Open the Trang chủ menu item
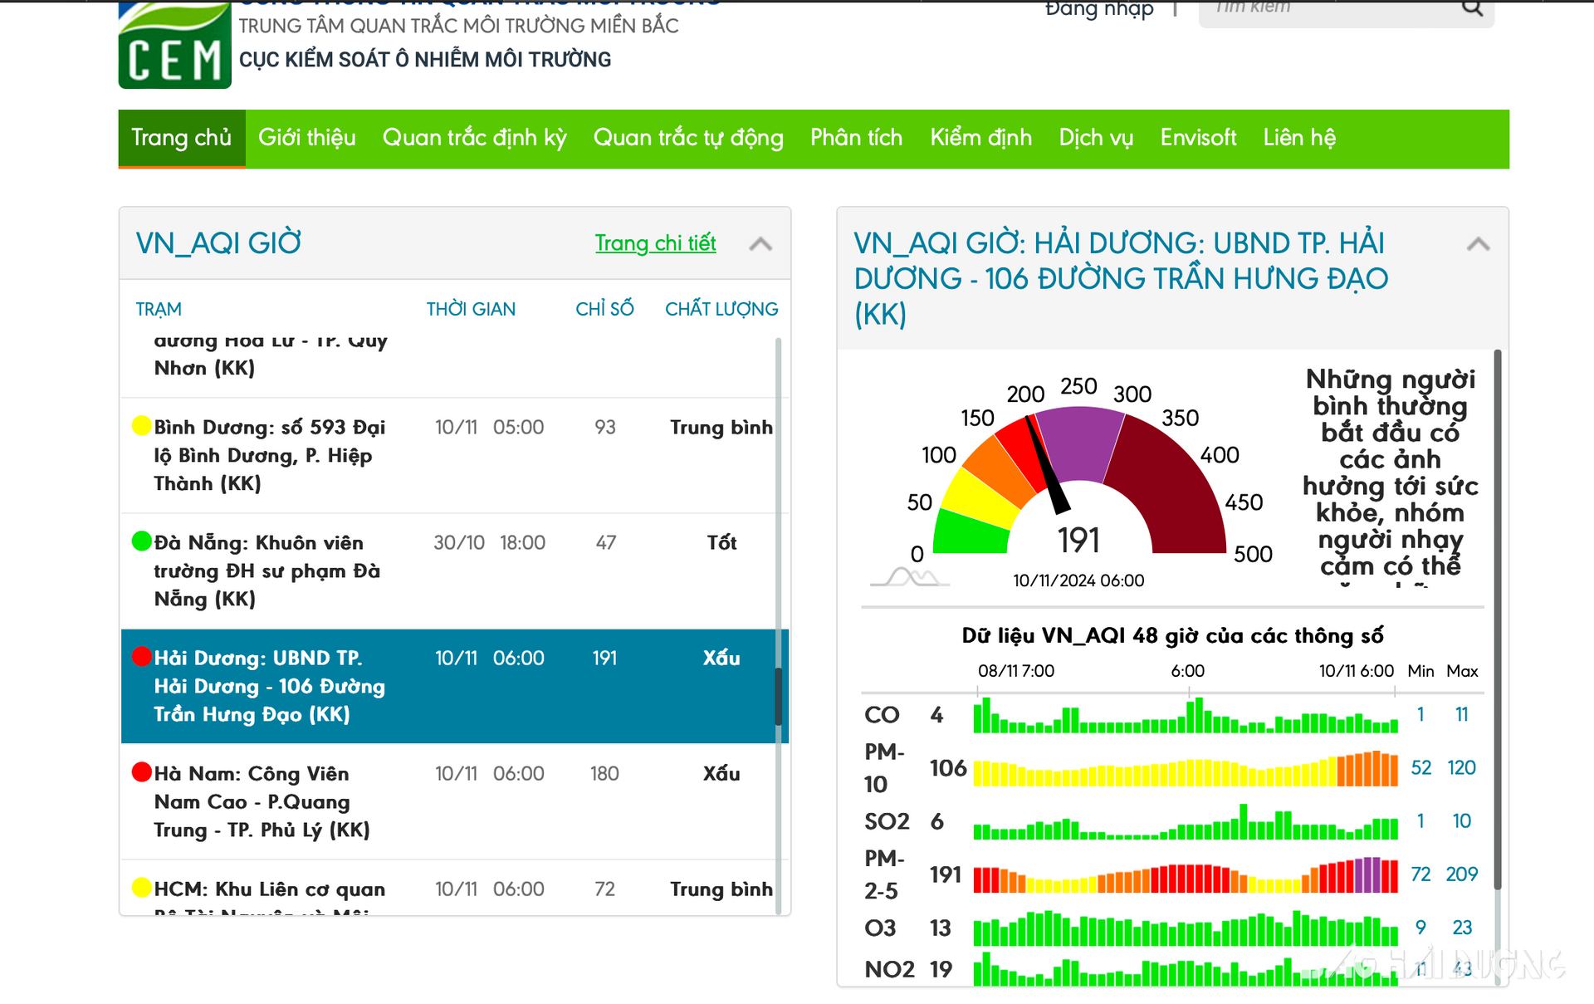The height and width of the screenshot is (1004, 1594). (x=182, y=138)
